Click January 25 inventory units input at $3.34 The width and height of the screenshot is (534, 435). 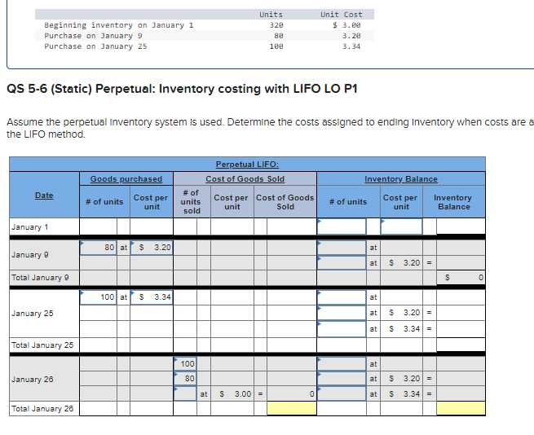coord(342,329)
